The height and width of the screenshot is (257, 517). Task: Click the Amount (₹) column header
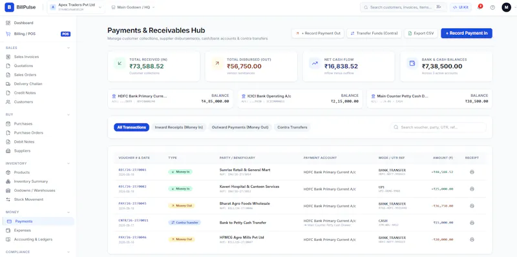tap(443, 158)
